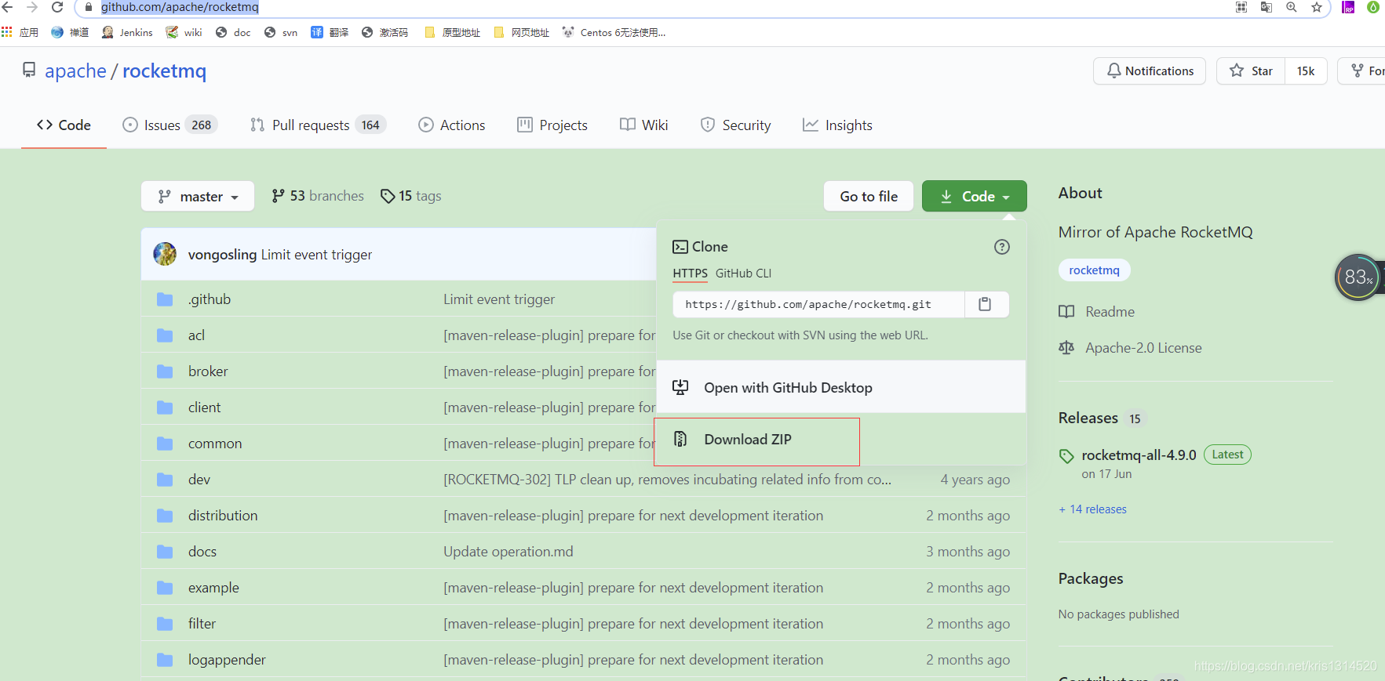Click the clone URL text field

(818, 304)
